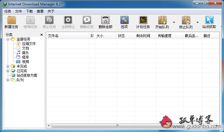
Task: Select the 音乐 category
Action: (25, 53)
